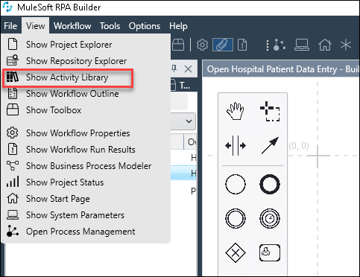Select the timer intermediate event icon
The image size is (360, 277).
click(x=270, y=218)
